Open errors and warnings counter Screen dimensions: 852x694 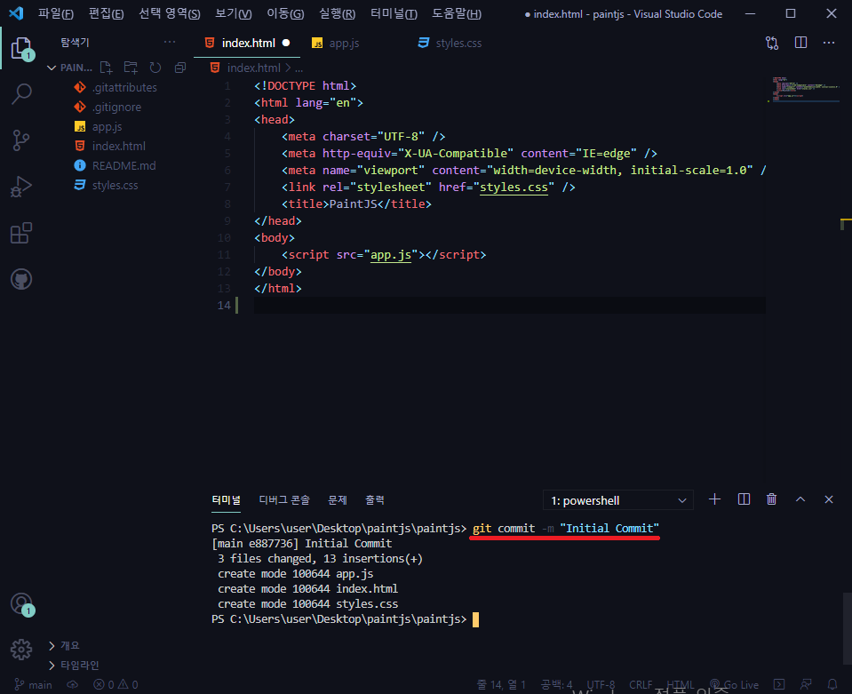(115, 685)
